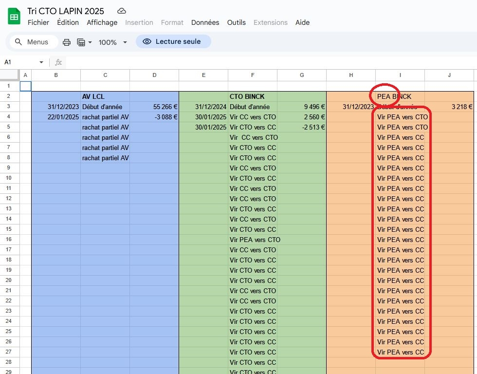
Task: Open the Édition menu
Action: 68,22
